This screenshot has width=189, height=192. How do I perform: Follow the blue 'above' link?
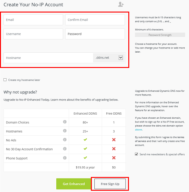[x=138, y=130]
